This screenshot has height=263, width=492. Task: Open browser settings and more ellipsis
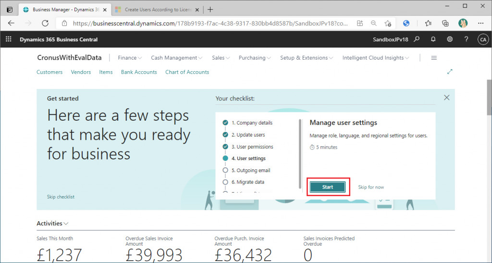click(x=480, y=23)
